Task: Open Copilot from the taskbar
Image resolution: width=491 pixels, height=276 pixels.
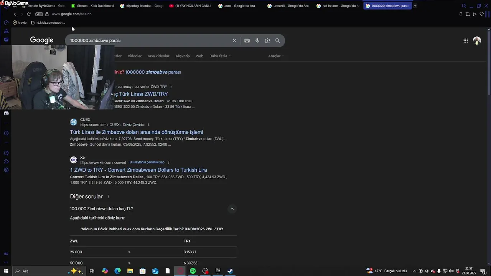Action: [x=105, y=271]
